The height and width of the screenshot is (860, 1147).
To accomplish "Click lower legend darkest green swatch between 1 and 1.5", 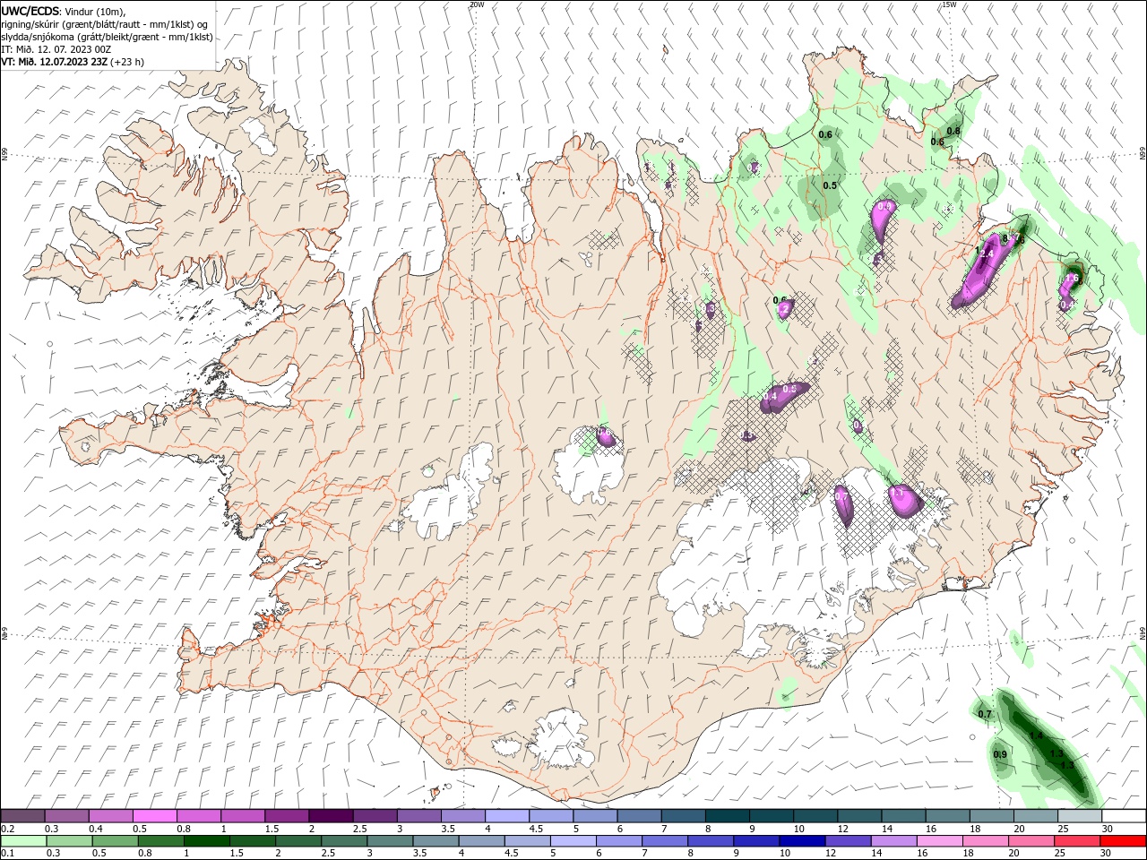I will [x=205, y=841].
